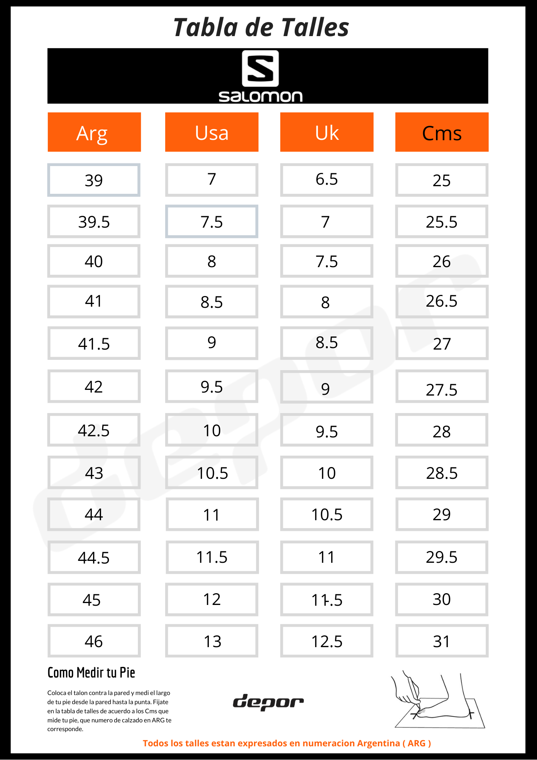
Task: Select Arg size 44.5 cell
Action: pos(94,557)
